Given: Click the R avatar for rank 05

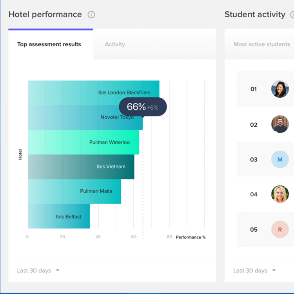Looking at the screenshot, I should [x=280, y=229].
